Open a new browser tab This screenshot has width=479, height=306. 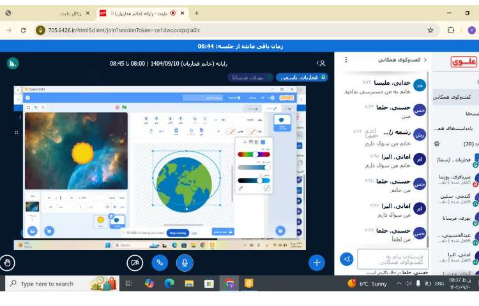[x=197, y=13]
